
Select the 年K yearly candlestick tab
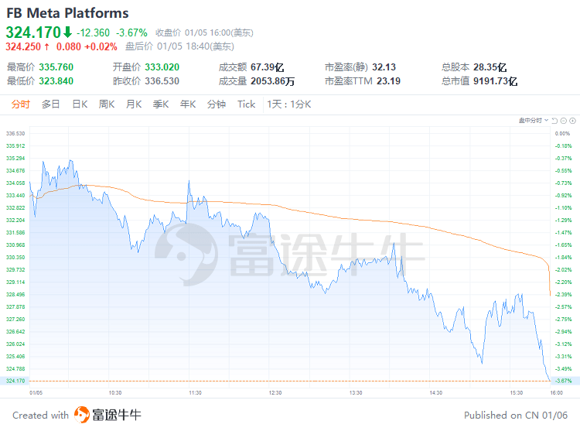(188, 104)
